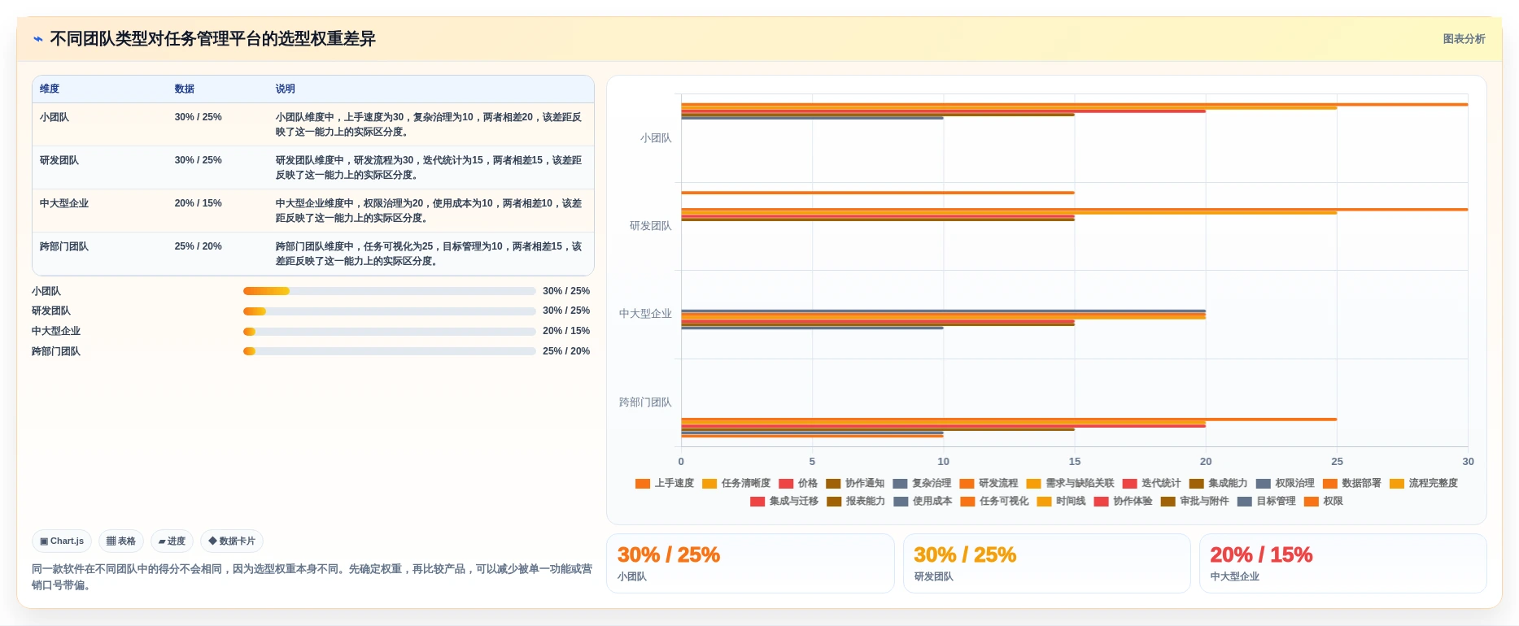Hide the 目标管理 legend series
1519x626 pixels.
point(1266,501)
